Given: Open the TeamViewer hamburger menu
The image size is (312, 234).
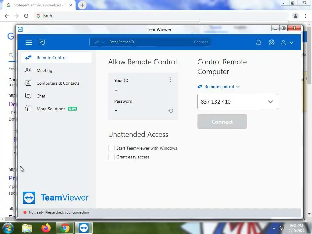Looking at the screenshot, I should (29, 42).
